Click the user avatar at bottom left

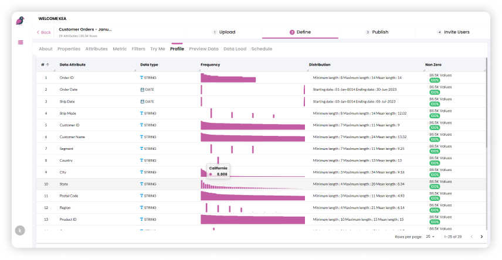point(21,231)
